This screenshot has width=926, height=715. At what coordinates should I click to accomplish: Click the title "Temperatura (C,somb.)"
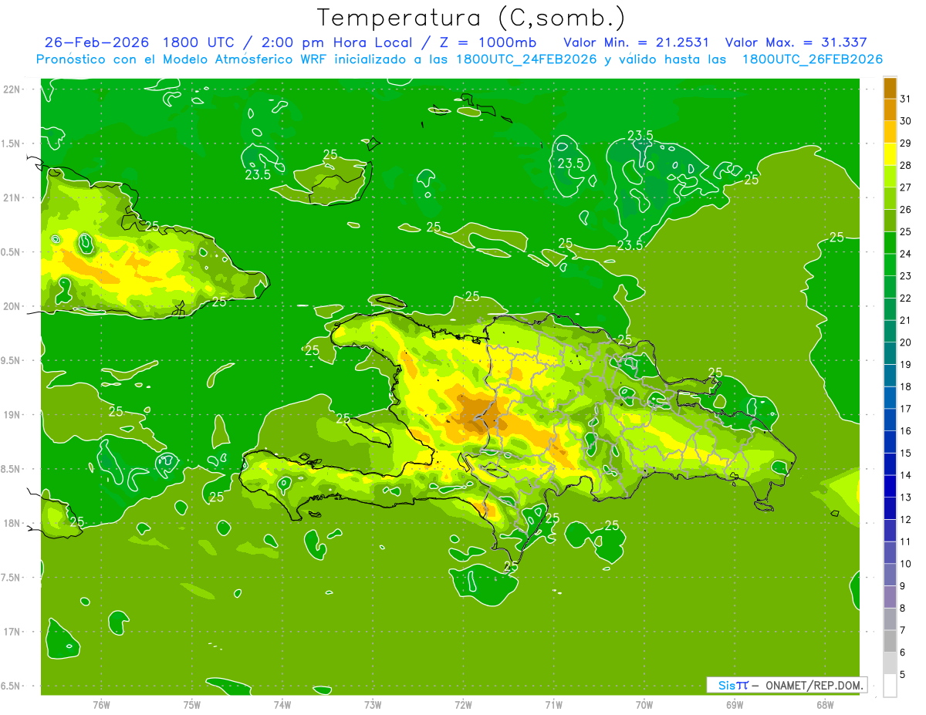point(471,18)
